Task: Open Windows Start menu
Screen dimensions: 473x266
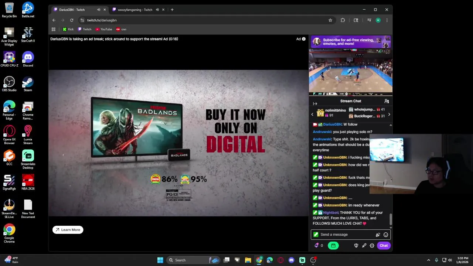Action: [x=160, y=260]
